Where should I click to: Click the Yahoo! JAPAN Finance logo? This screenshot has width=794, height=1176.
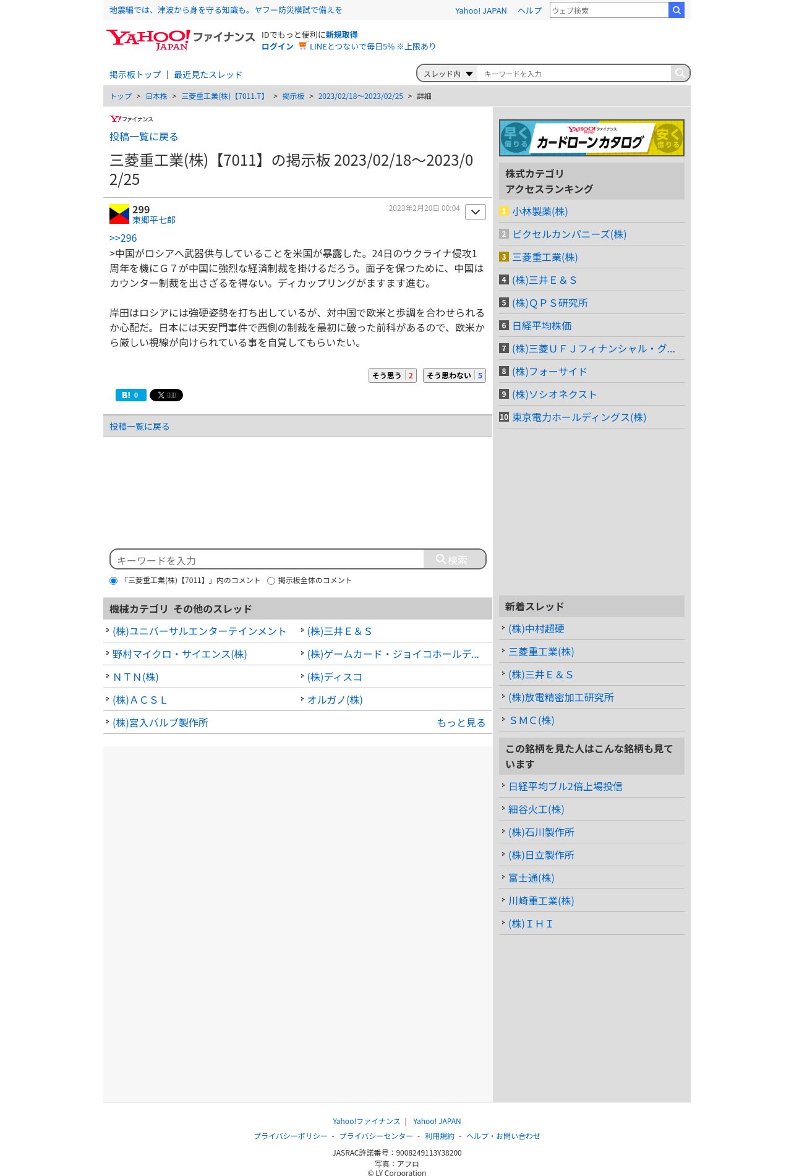pyautogui.click(x=180, y=40)
